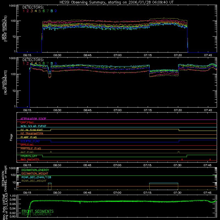Click the HESSI Observing Summary title text
The height and width of the screenshot is (220, 220).
116,2
